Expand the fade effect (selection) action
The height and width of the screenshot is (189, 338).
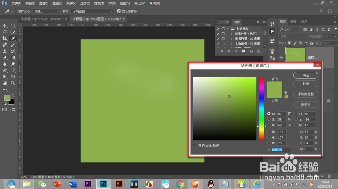(x=232, y=34)
